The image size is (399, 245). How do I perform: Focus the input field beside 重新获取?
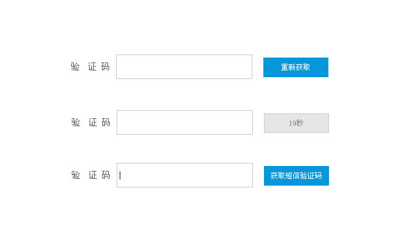(x=184, y=67)
